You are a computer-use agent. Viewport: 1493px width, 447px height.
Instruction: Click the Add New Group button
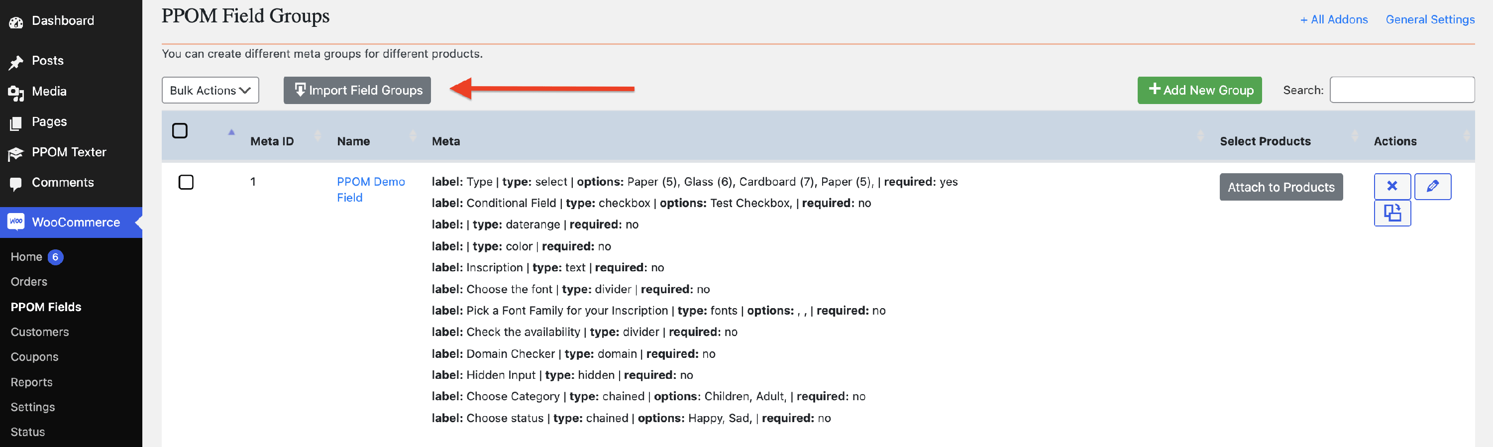(1199, 91)
